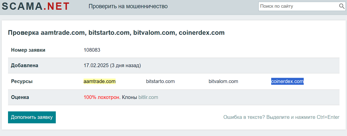This screenshot has width=347, height=136.
Task: Select the bitstarto.com resource entry
Action: click(x=160, y=81)
